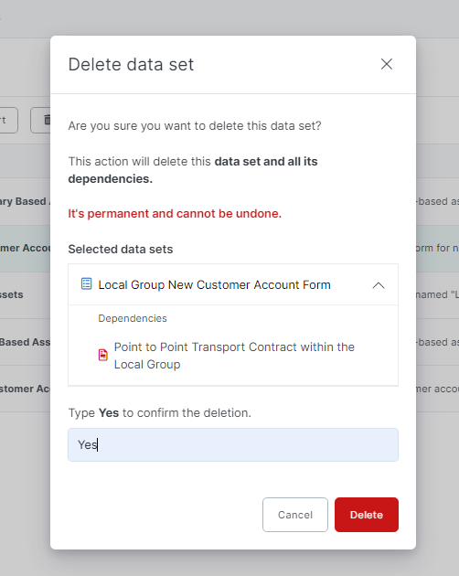The image size is (459, 576).
Task: Close the Delete data set dialog
Action: [x=386, y=64]
